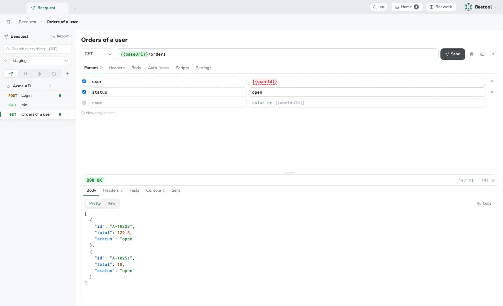Uncheck the user parameter checkbox
This screenshot has width=503, height=306.
tap(84, 81)
